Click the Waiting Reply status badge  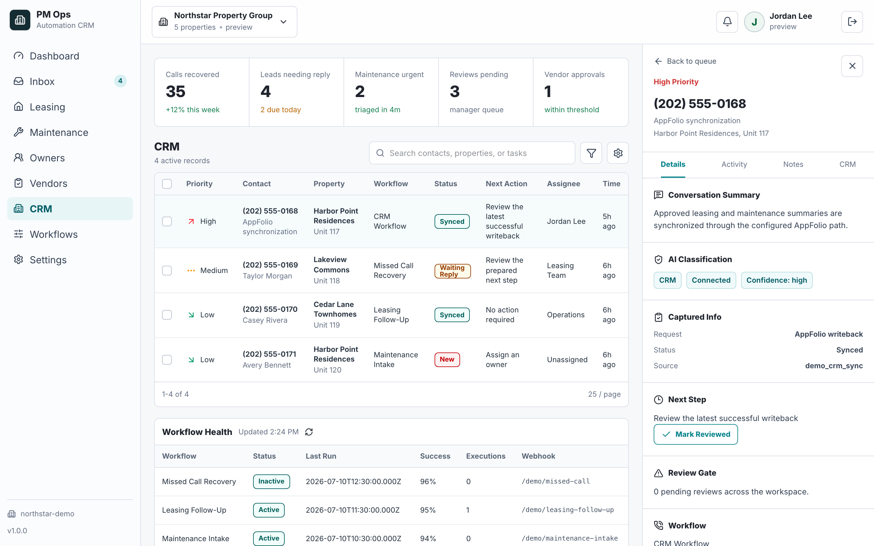coord(452,271)
